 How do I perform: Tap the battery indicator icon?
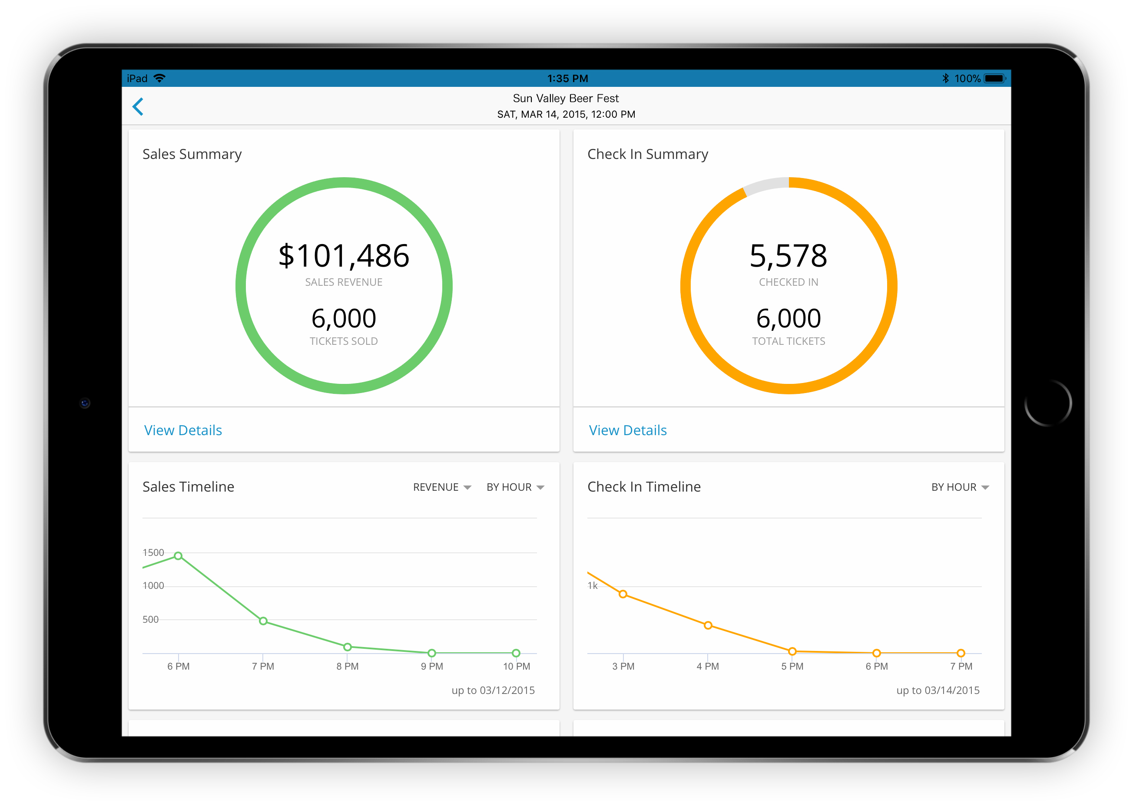coord(994,79)
